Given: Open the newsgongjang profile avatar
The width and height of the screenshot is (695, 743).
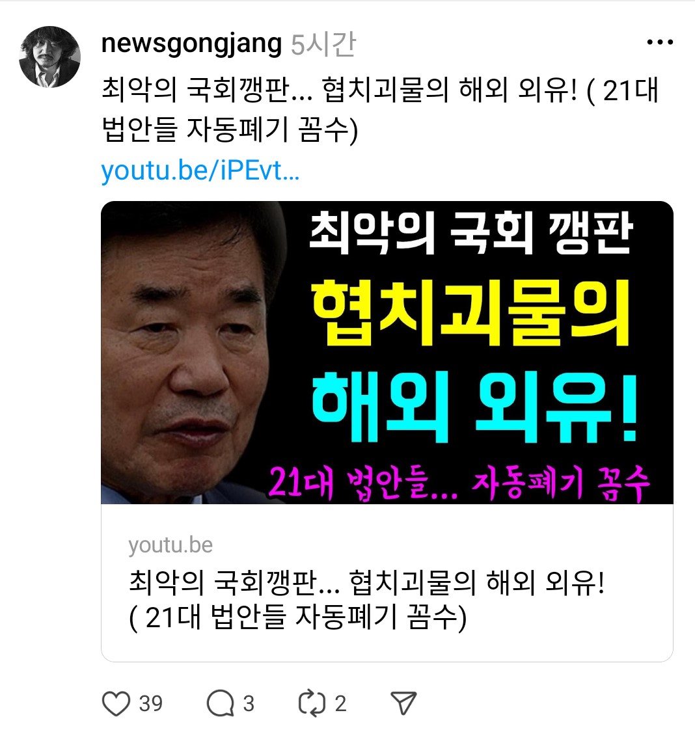Looking at the screenshot, I should (49, 57).
